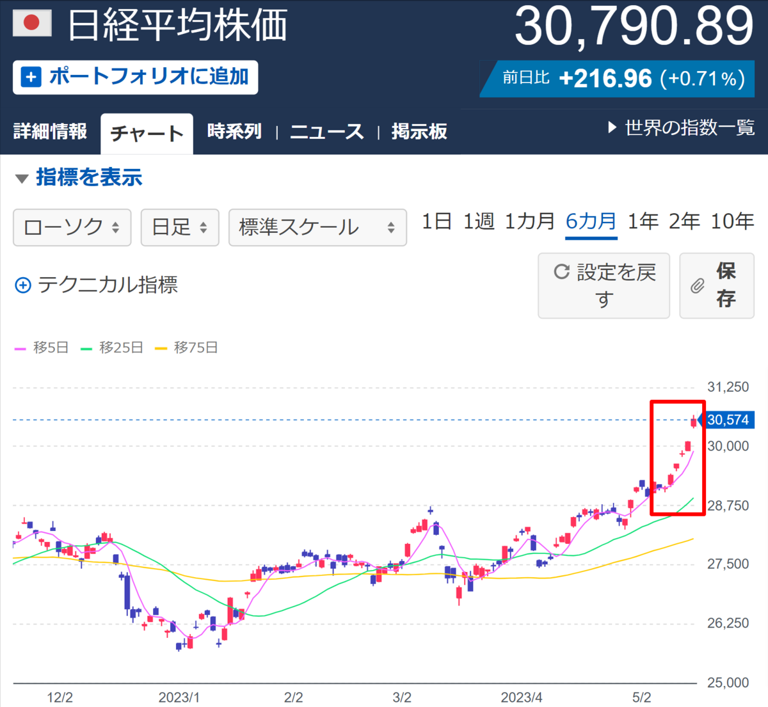Image resolution: width=768 pixels, height=707 pixels.
Task: Click the plus icon in ポートフォリオに追加
Action: point(31,77)
